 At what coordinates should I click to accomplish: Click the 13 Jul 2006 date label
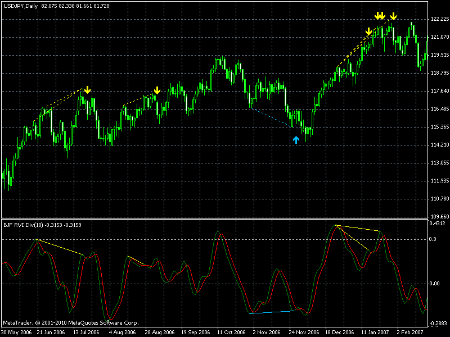pyautogui.click(x=86, y=333)
